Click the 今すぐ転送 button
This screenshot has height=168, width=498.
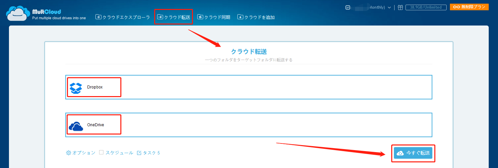413,153
